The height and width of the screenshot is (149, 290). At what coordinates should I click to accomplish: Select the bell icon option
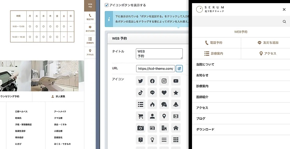pyautogui.click(x=176, y=104)
